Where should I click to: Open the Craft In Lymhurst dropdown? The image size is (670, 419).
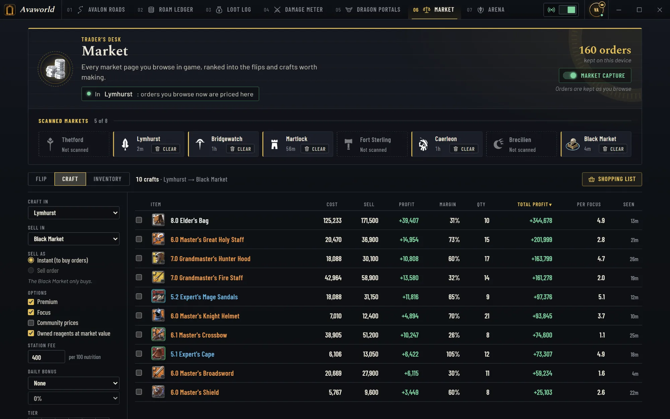[74, 213]
